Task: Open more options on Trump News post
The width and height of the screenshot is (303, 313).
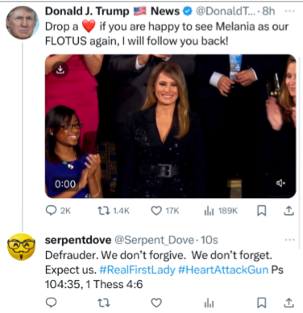Action: [289, 11]
